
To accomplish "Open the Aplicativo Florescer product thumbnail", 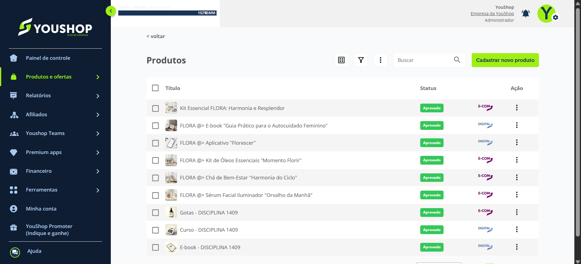I will click(x=171, y=143).
